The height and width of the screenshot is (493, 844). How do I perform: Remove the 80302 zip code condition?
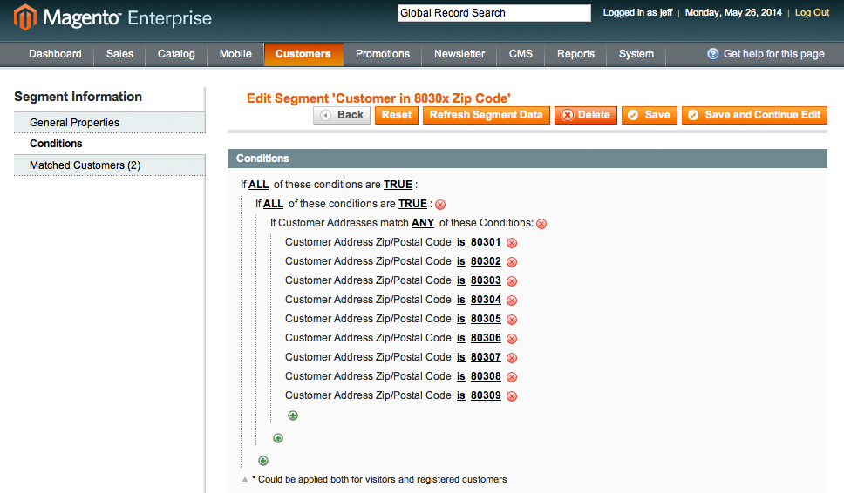(x=512, y=262)
